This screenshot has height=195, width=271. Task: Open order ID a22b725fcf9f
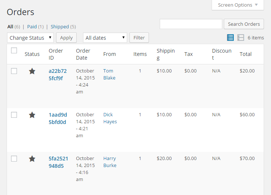pos(58,74)
